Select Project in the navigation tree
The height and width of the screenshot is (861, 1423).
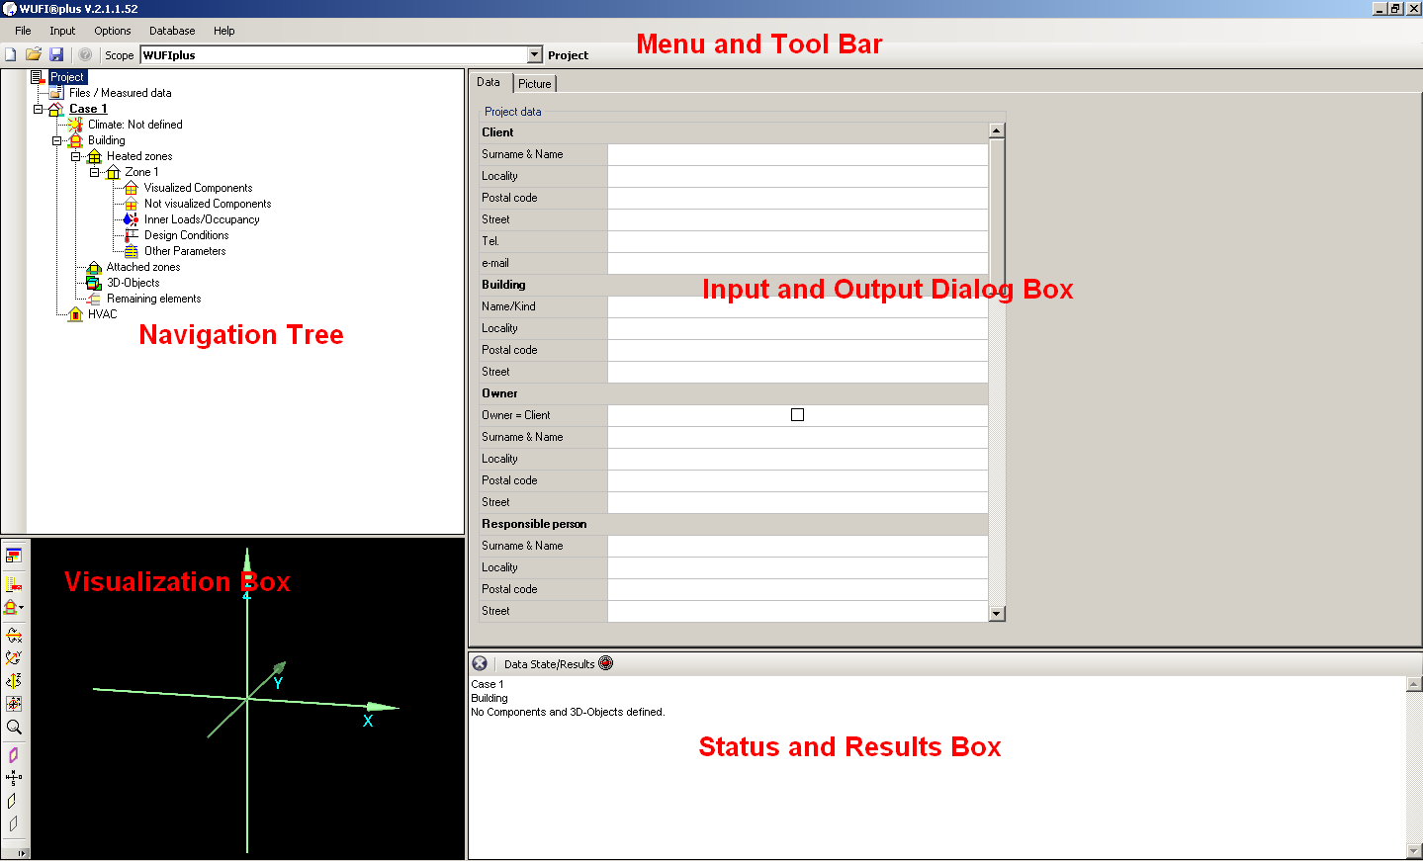(67, 77)
